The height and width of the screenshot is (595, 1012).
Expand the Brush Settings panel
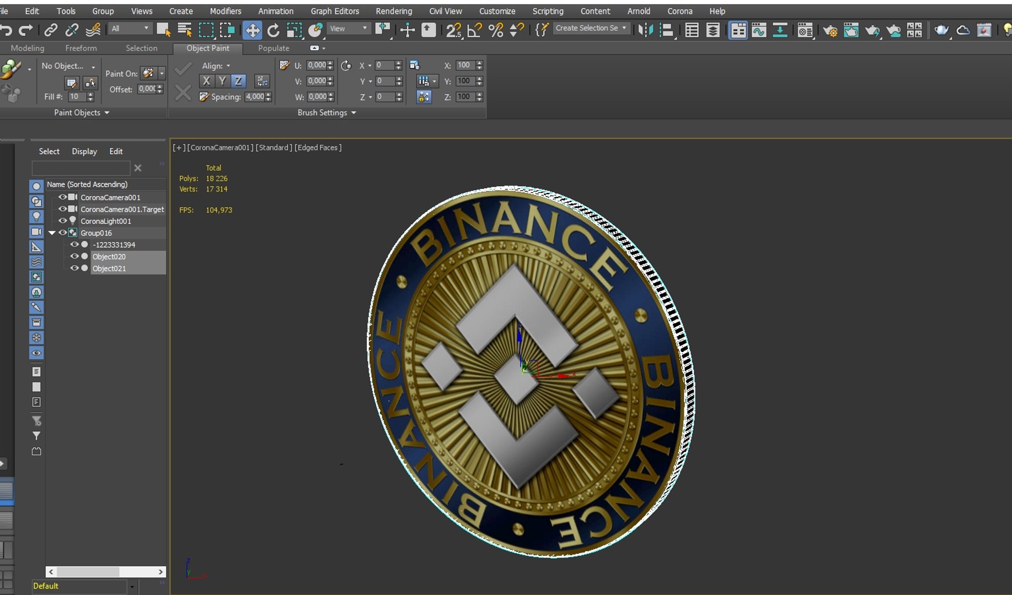[x=327, y=112]
